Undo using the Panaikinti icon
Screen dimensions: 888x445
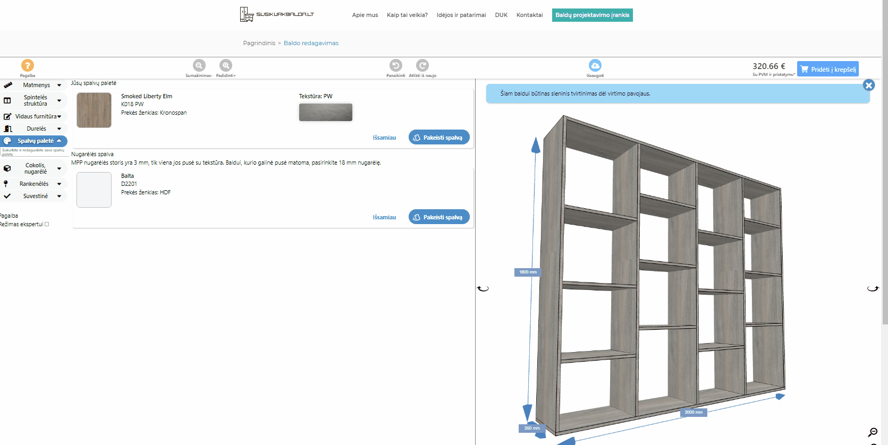pyautogui.click(x=396, y=65)
